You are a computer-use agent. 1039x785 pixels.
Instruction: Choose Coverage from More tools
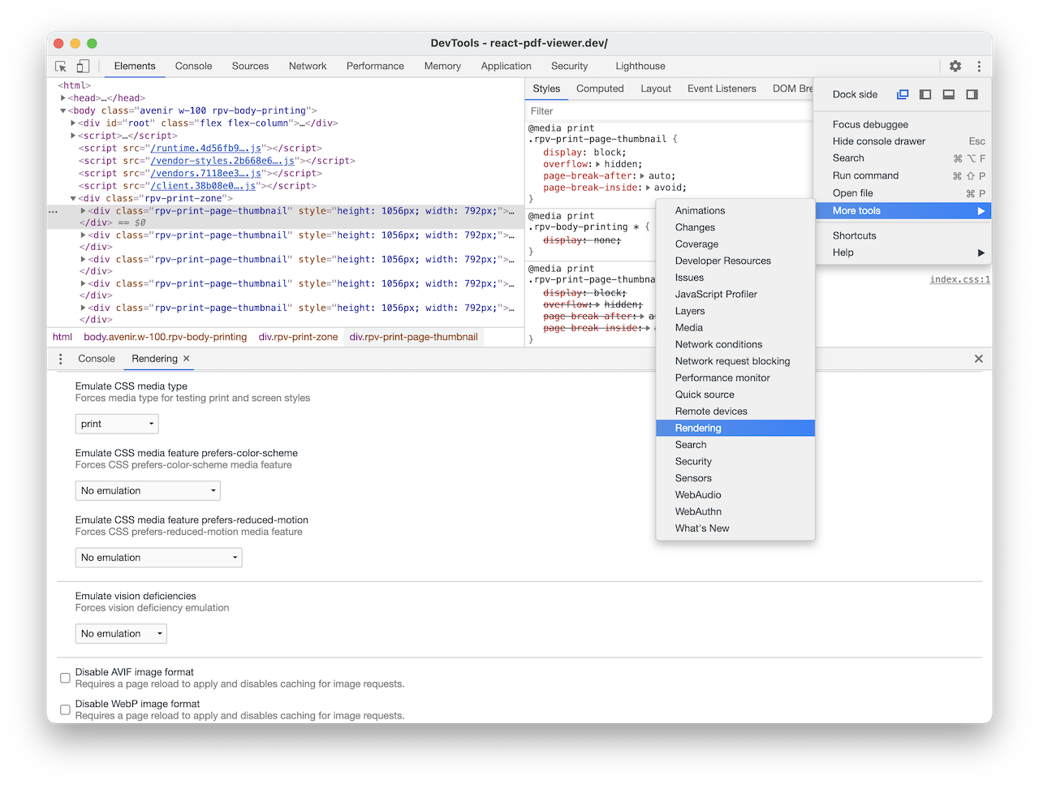pyautogui.click(x=735, y=244)
